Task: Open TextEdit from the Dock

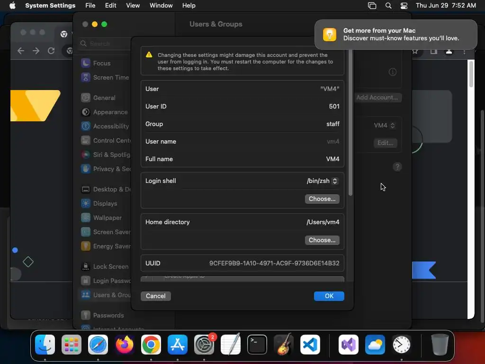Action: tap(231, 345)
